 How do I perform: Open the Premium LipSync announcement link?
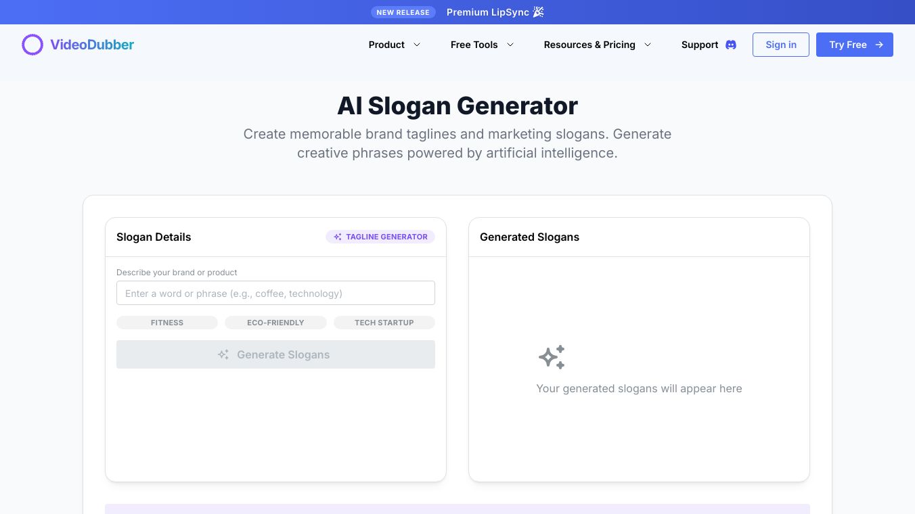click(487, 12)
